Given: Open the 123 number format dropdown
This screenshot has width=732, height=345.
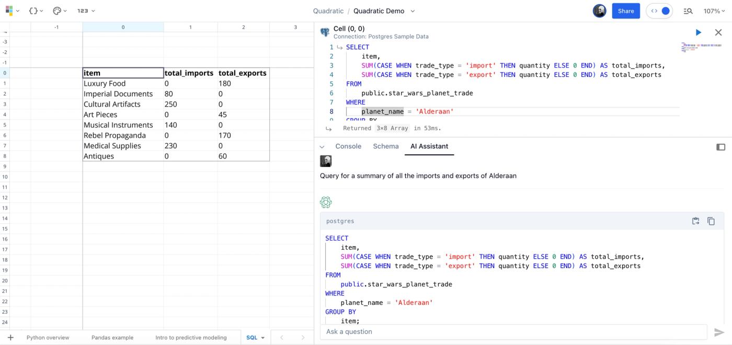Looking at the screenshot, I should coord(86,10).
